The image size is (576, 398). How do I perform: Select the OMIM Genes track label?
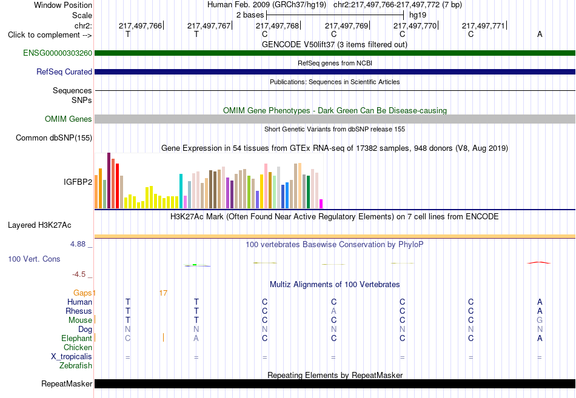click(68, 119)
